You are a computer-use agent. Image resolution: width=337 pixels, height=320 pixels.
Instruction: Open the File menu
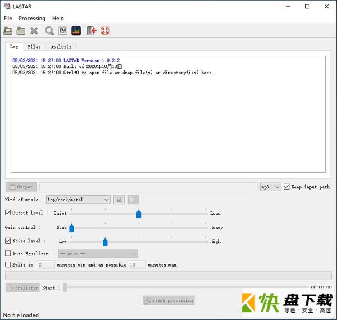tap(8, 19)
